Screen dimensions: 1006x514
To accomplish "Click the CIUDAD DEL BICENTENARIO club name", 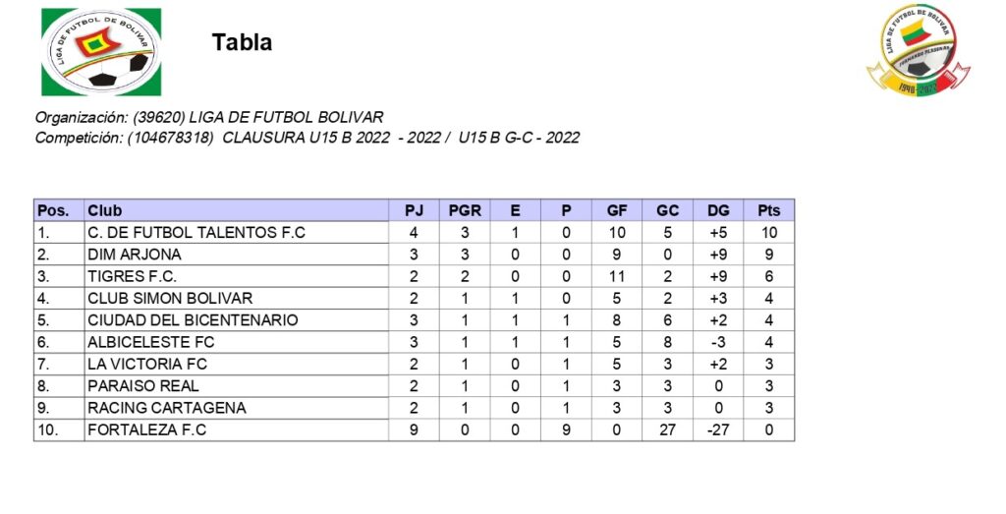I will pos(193,320).
